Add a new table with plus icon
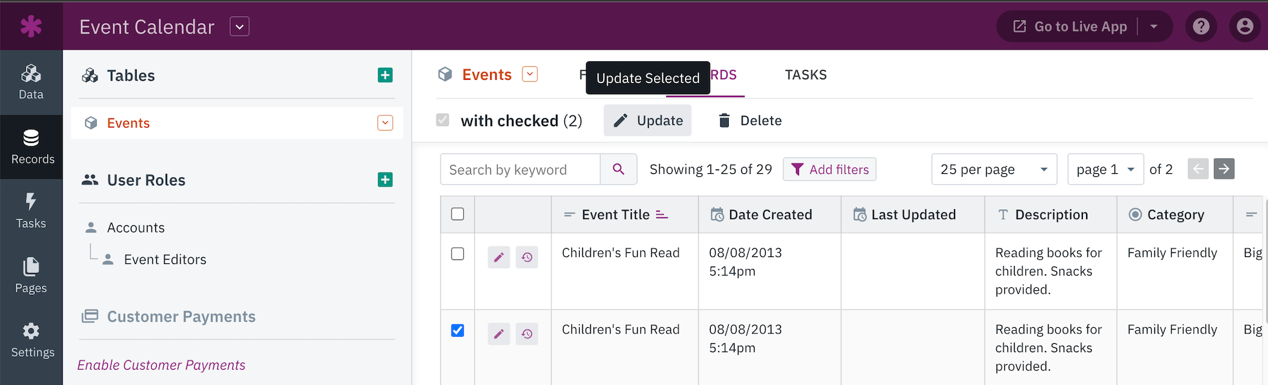This screenshot has width=1268, height=385. pyautogui.click(x=385, y=75)
